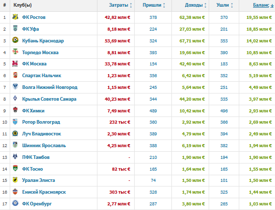Click the Кубань Краснодар crest icon
The width and height of the screenshot is (275, 210).
15,40
